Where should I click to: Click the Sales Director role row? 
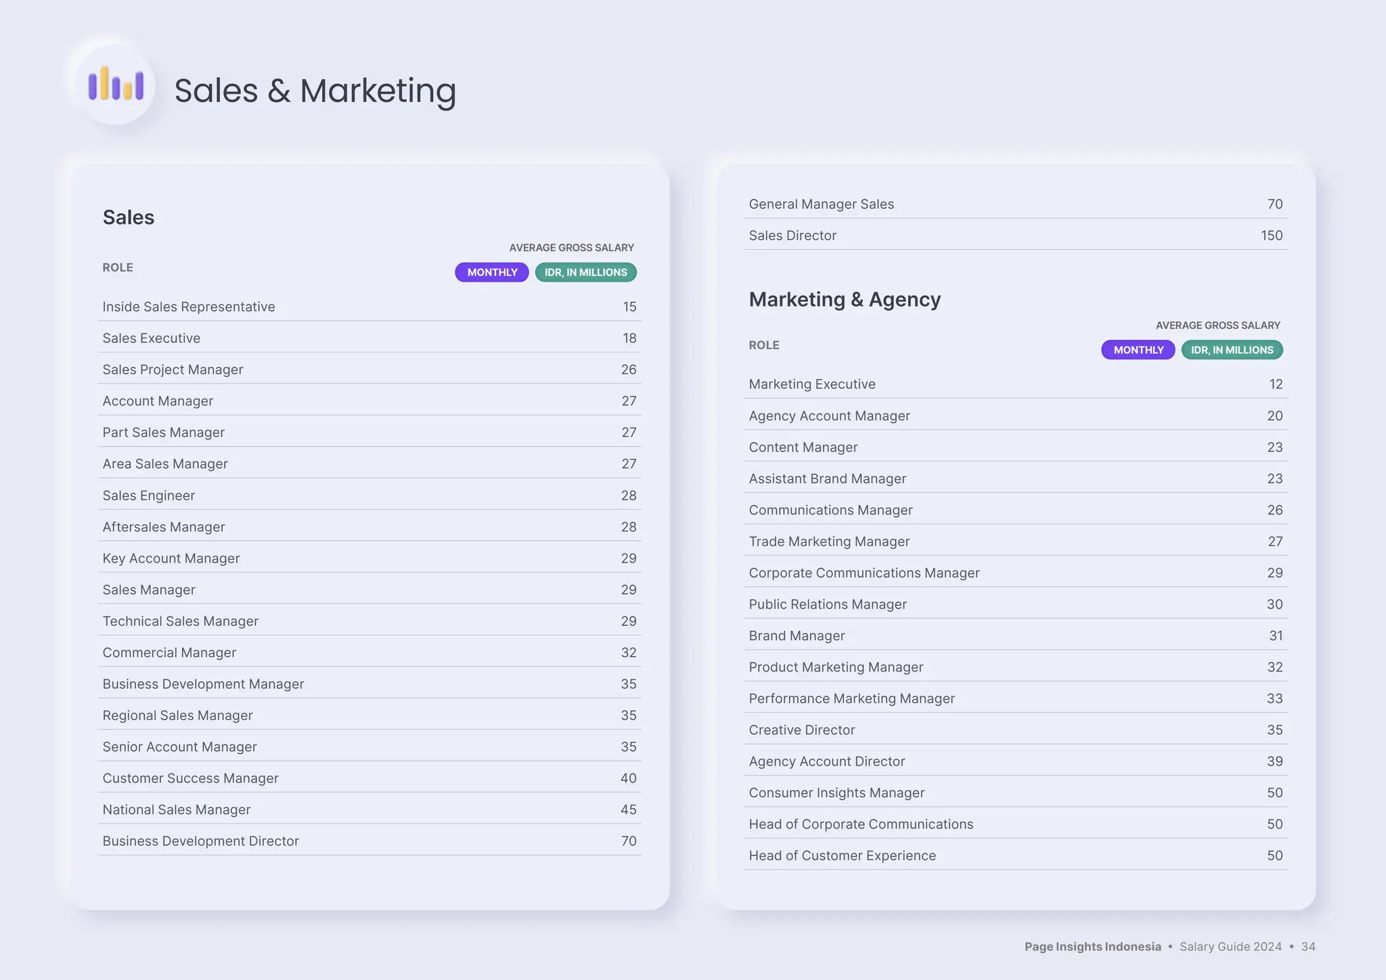pyautogui.click(x=792, y=236)
